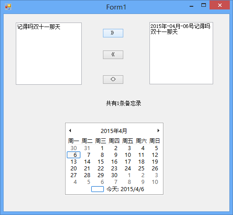Image resolution: width=233 pixels, height=215 pixels.
Task: Click the 共有1条备忘录 label
Action: tap(123, 103)
